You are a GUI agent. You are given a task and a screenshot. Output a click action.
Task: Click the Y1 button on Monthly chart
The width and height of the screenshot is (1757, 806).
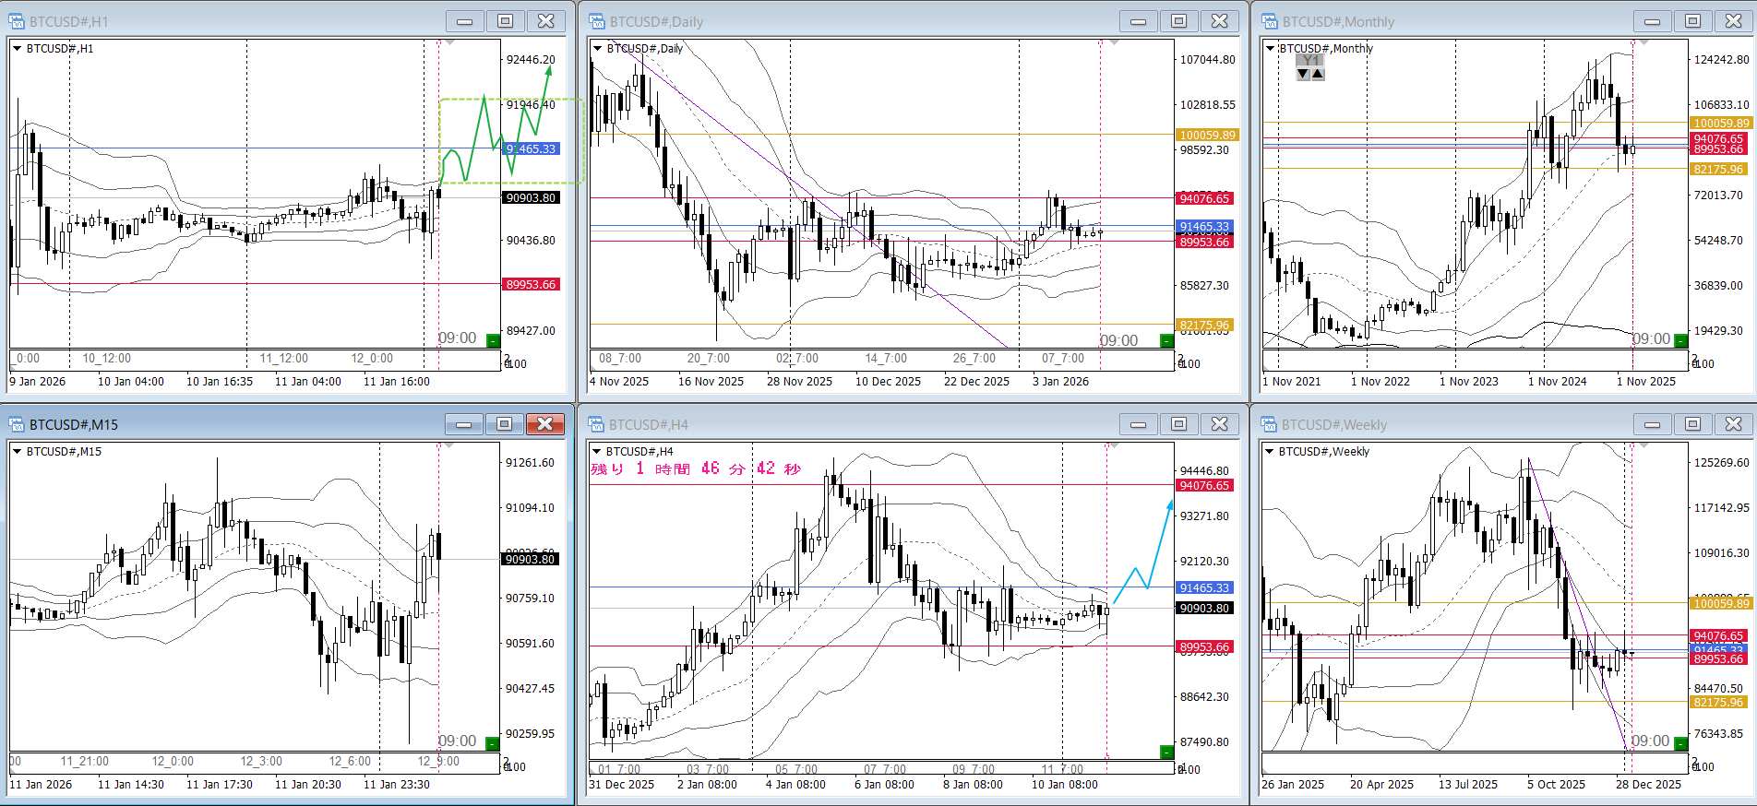[x=1310, y=61]
